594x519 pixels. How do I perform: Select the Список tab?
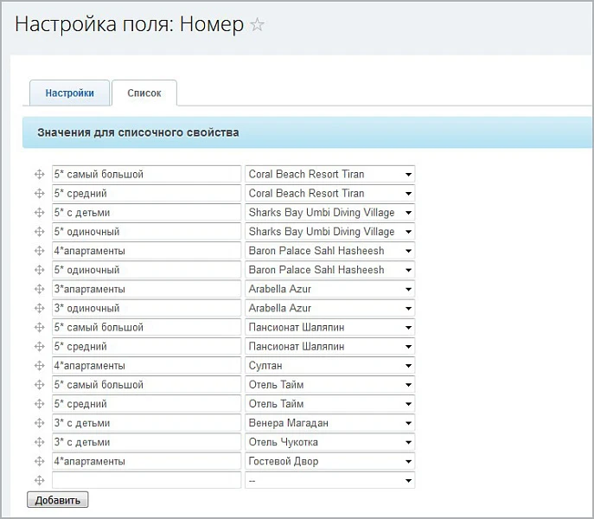click(x=144, y=93)
